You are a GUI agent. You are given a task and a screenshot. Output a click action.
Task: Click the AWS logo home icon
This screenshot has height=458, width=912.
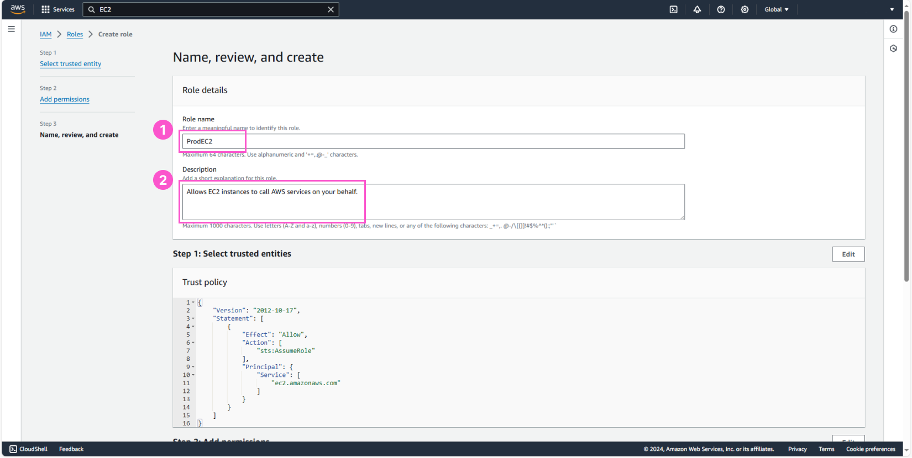(x=18, y=9)
